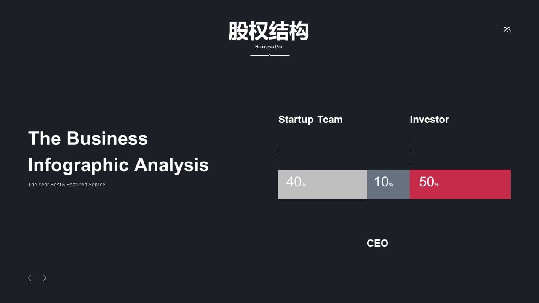Viewport: 539px width, 303px height.
Task: Click dotted connector line above CEO
Action: point(367,216)
